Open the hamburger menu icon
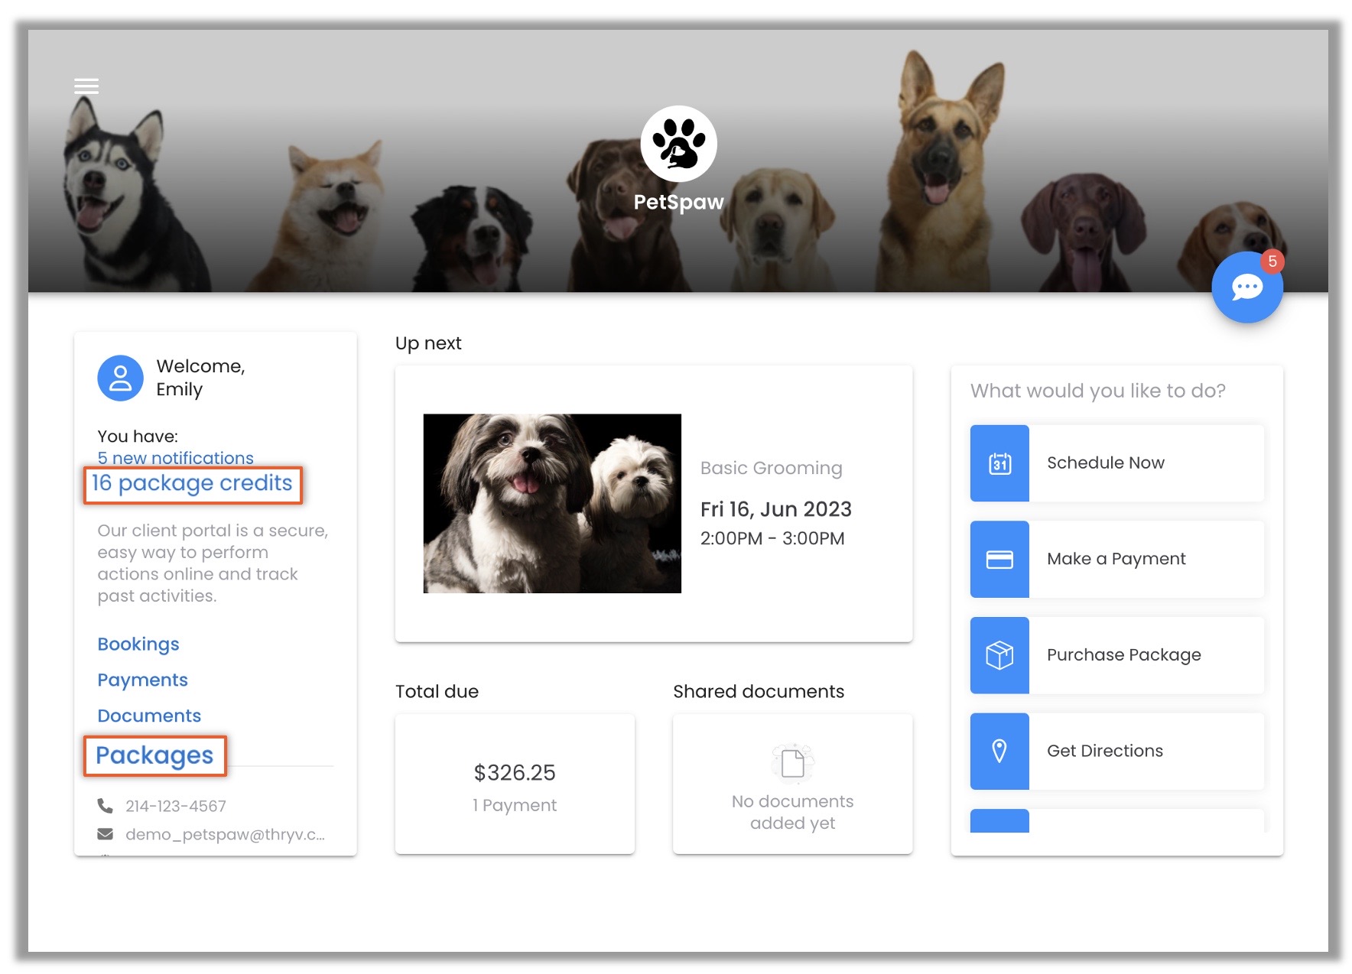 (86, 86)
